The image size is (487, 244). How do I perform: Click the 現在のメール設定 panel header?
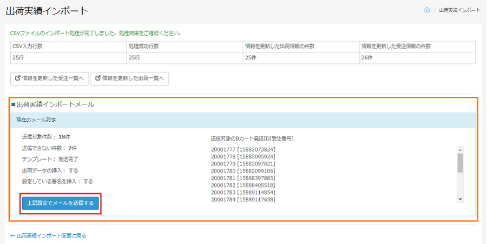click(x=243, y=120)
